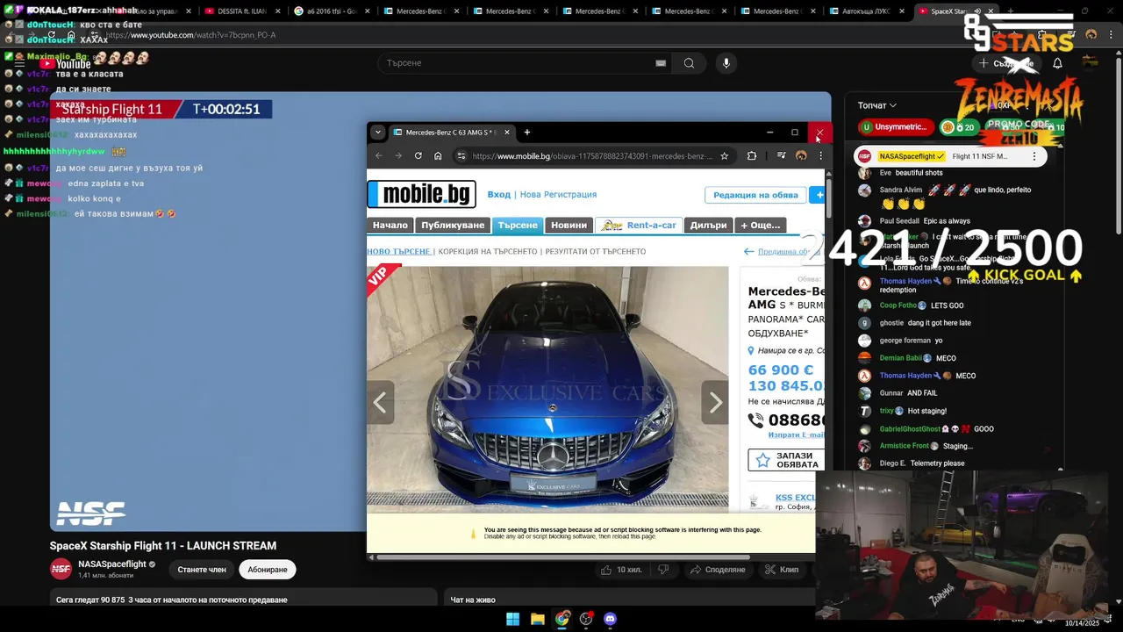
Task: Open Windows Start menu in the taskbar
Action: [512, 619]
